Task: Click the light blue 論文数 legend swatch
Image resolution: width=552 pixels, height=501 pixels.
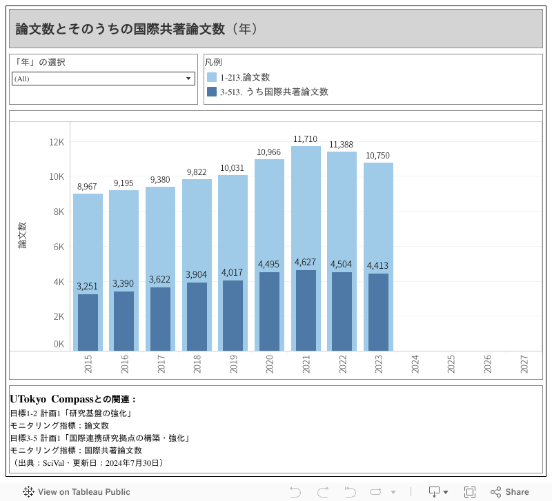Action: tap(213, 78)
